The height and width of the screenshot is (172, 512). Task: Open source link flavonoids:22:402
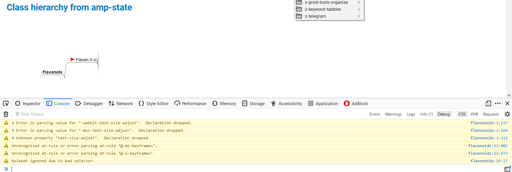click(488, 146)
